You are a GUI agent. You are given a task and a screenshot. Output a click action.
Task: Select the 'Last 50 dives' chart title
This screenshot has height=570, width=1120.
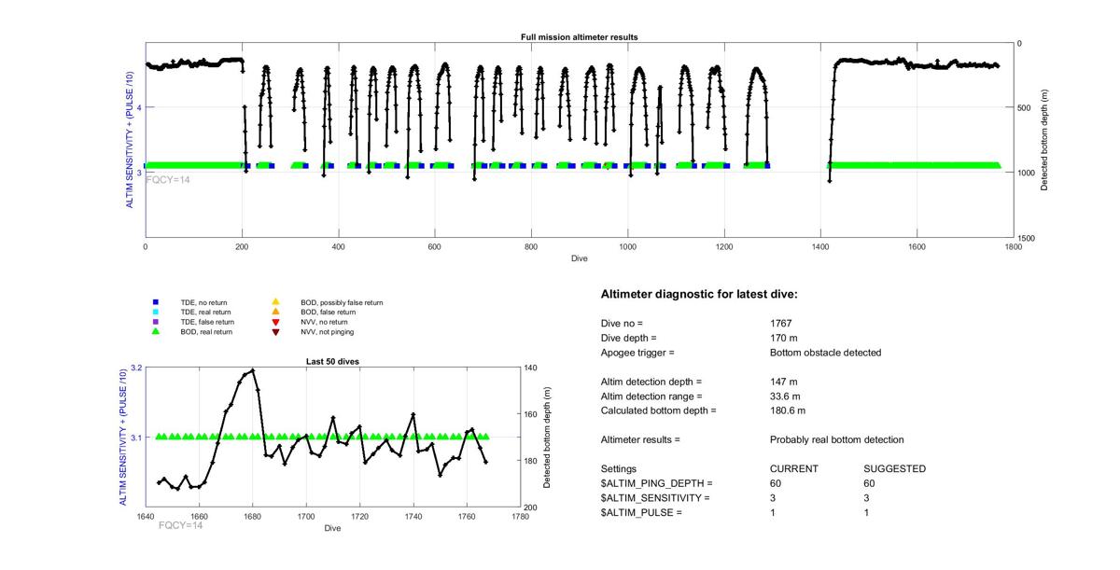tap(333, 361)
